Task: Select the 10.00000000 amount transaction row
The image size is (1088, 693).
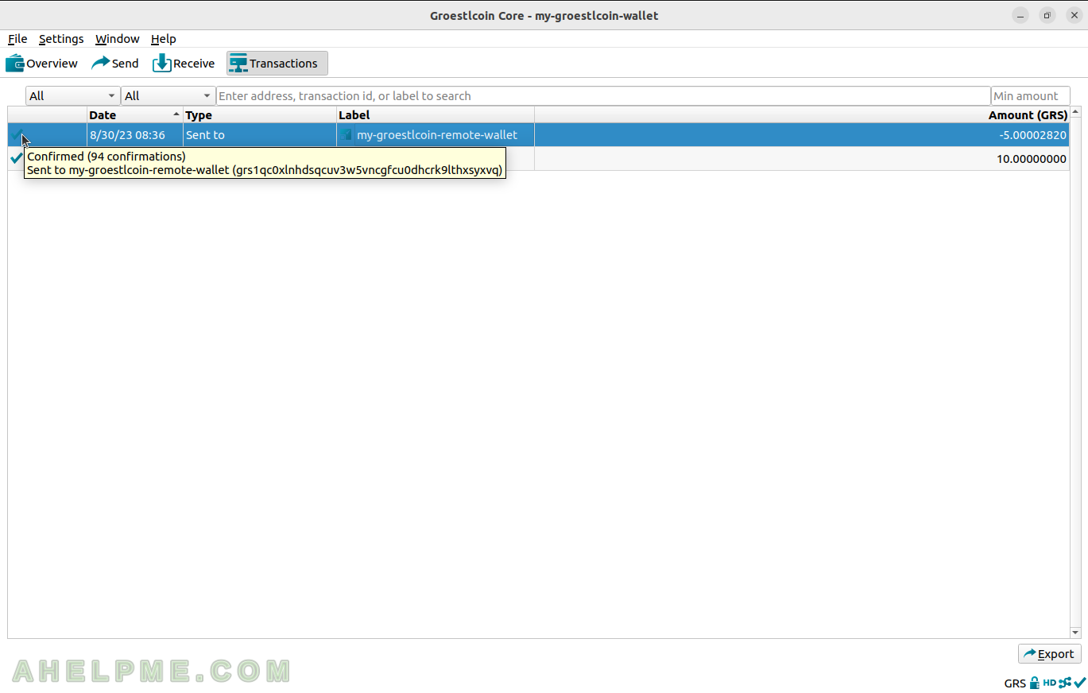Action: pos(539,159)
